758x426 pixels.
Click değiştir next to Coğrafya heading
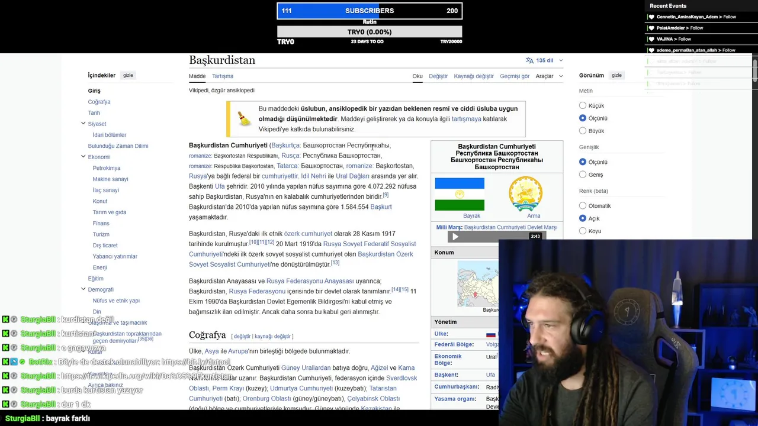[242, 337]
